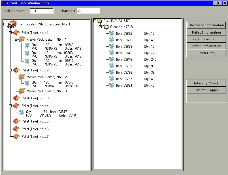Screen dimensions: 228x175
Task: Click the puzzle icon for Item 03894
Action: point(112,86)
